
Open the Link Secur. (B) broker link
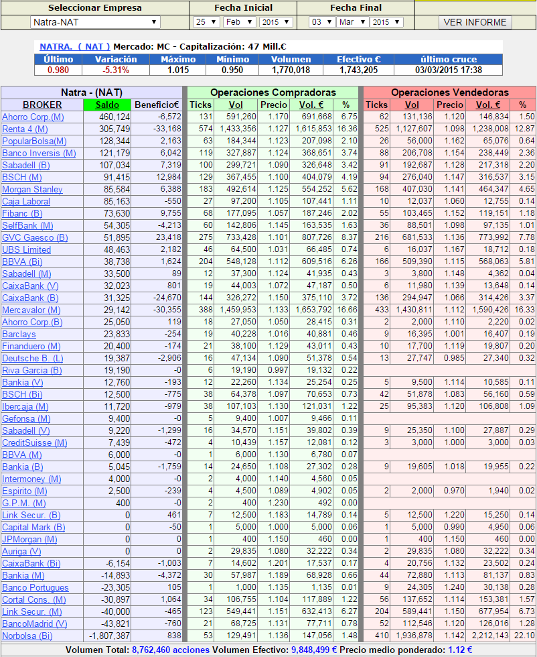[x=31, y=516]
